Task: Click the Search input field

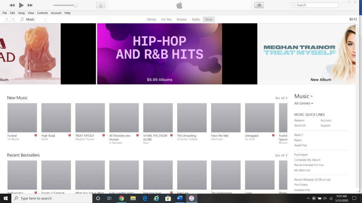Action: [x=315, y=5]
